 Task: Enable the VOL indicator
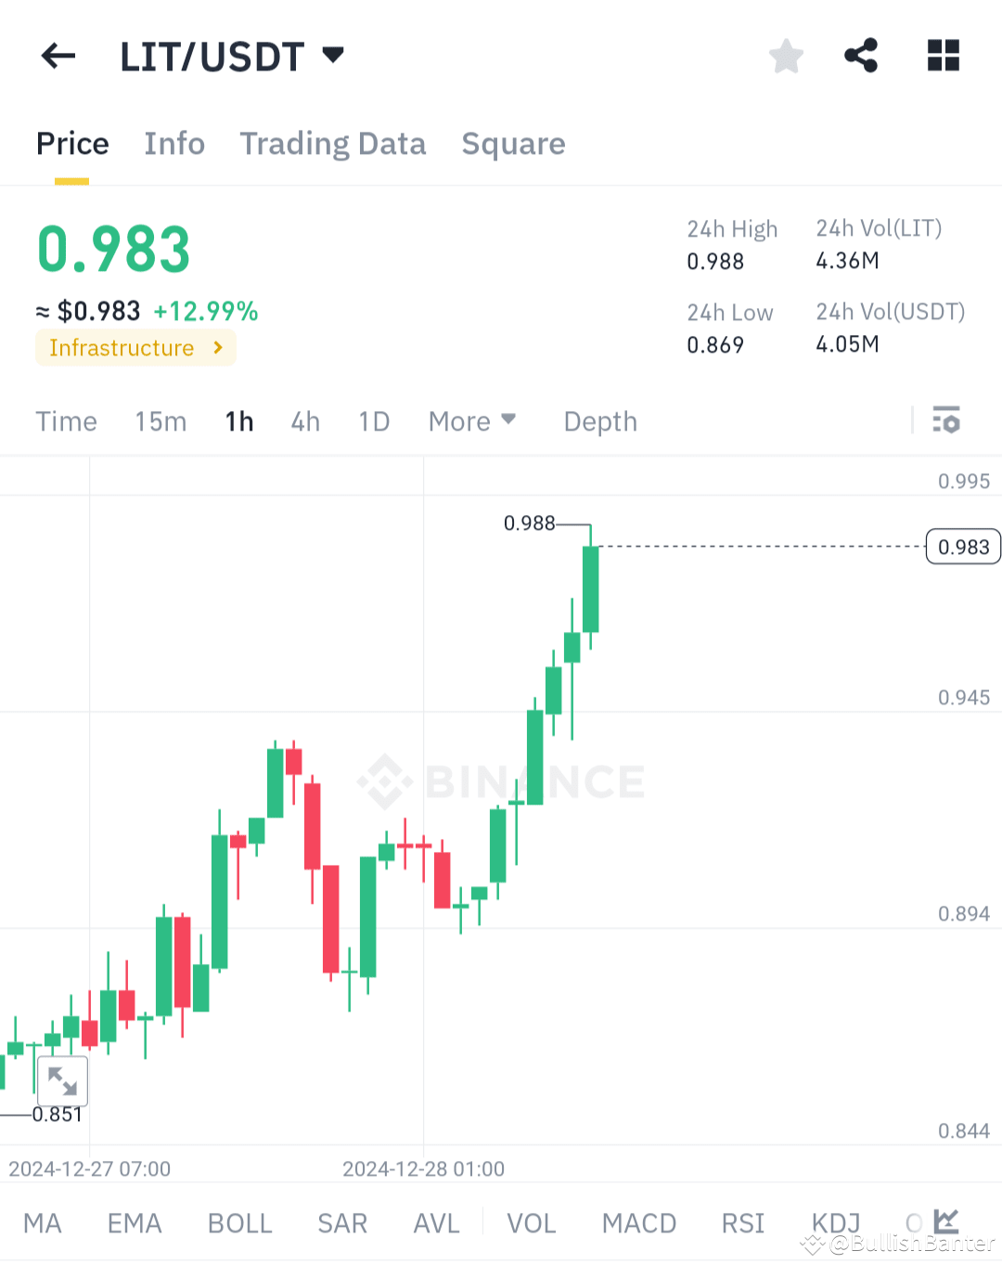531,1223
